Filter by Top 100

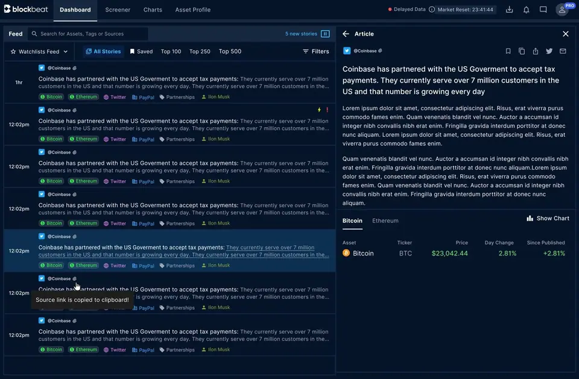[x=171, y=51]
